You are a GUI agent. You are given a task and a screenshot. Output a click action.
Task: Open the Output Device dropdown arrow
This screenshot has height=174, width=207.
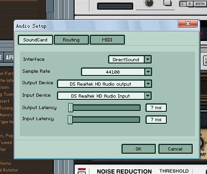point(148,84)
